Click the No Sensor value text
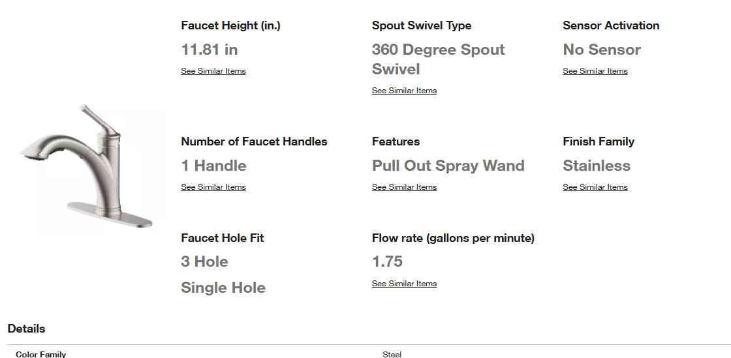Viewport: 731px width, 358px height. click(x=601, y=50)
